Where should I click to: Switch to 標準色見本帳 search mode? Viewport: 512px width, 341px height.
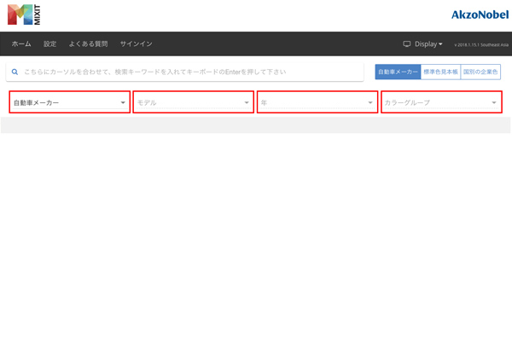pyautogui.click(x=440, y=72)
